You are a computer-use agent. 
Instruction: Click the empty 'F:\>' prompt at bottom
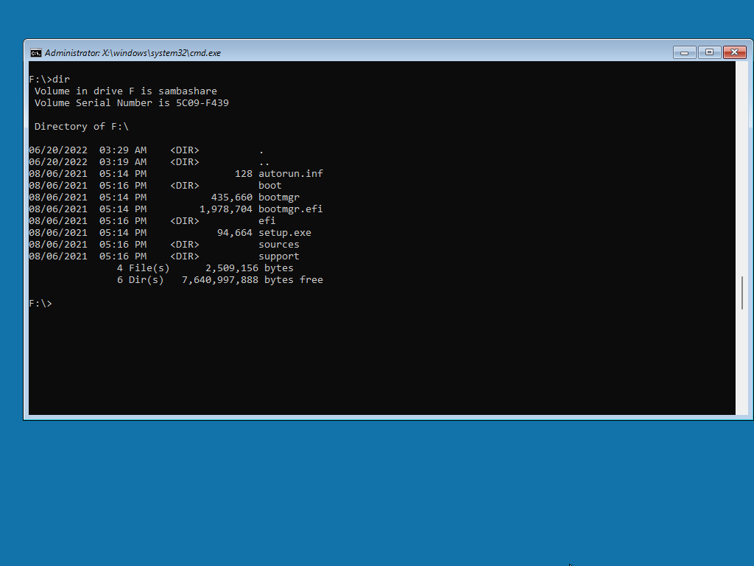point(40,304)
